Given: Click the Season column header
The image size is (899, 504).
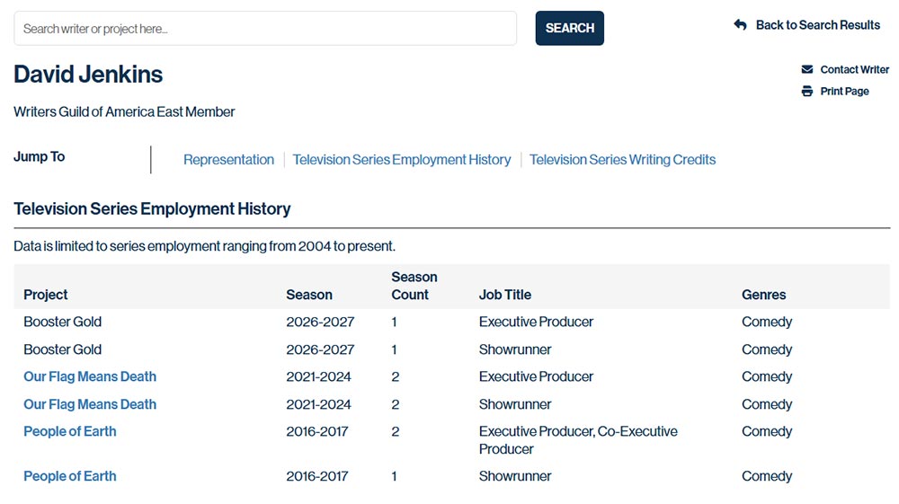Looking at the screenshot, I should [309, 295].
